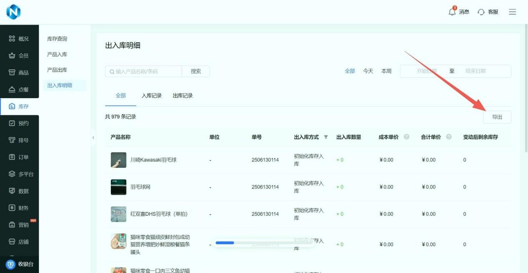The width and height of the screenshot is (528, 273).
Task: Select the 订单 orders icon
Action: click(18, 157)
